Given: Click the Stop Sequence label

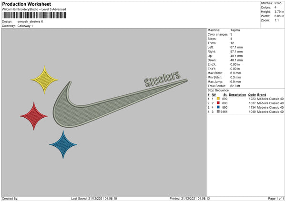Looking at the screenshot, I should 218,90.
